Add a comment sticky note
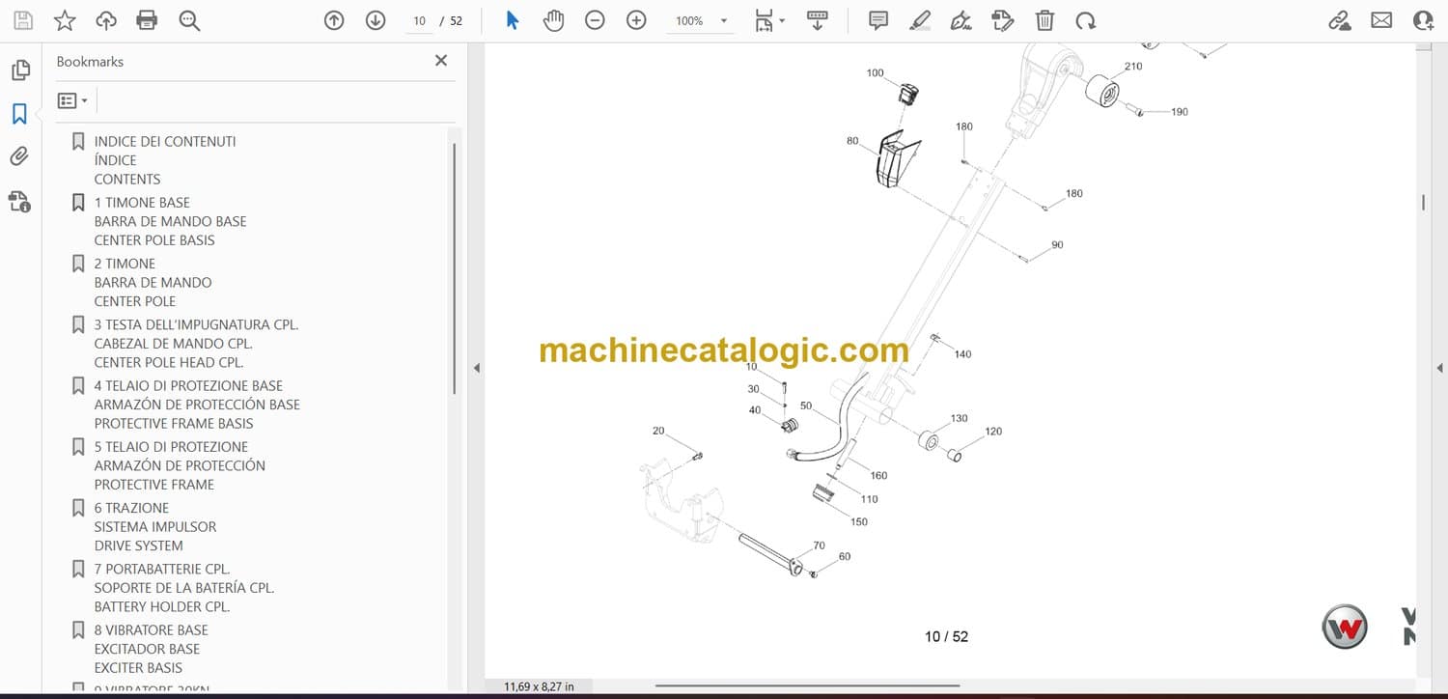The image size is (1448, 699). click(x=878, y=20)
